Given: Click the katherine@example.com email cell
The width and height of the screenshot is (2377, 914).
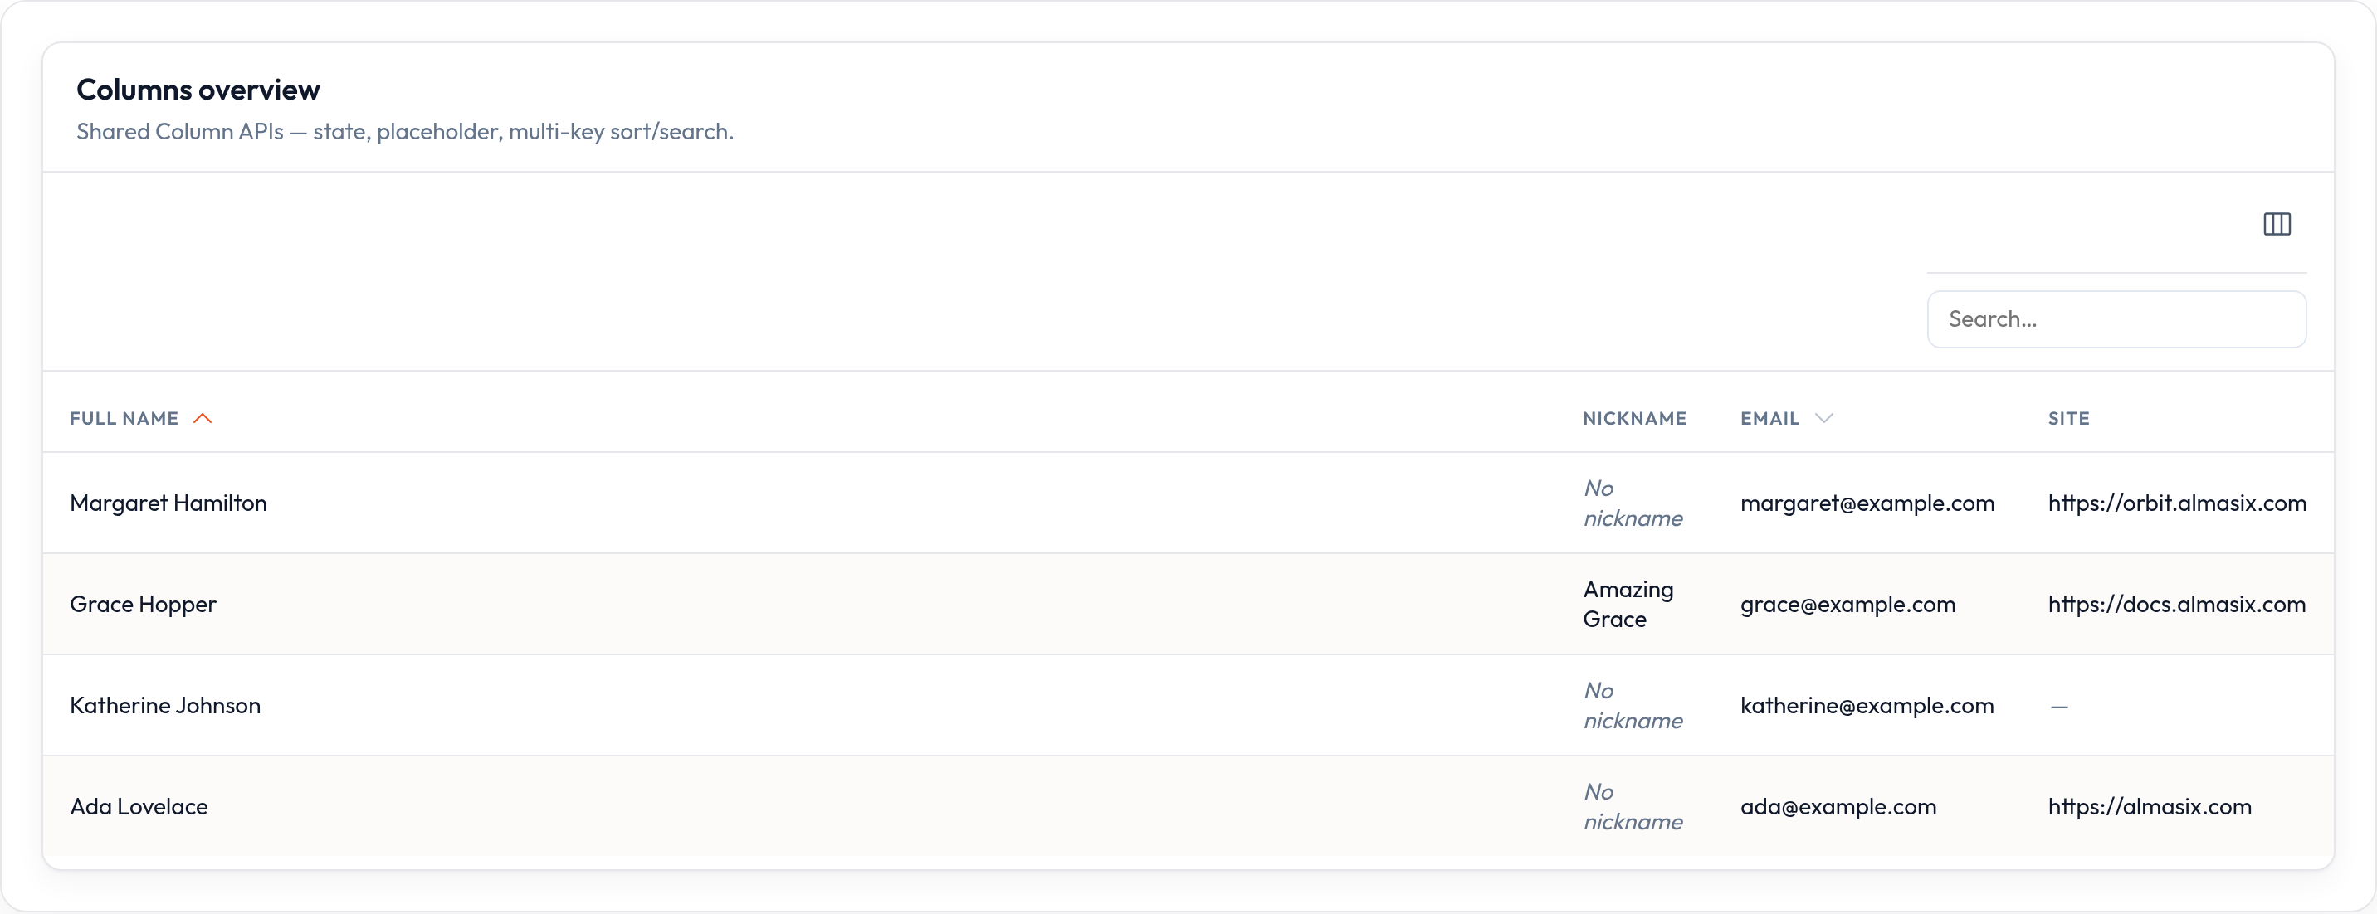Looking at the screenshot, I should pos(1867,706).
